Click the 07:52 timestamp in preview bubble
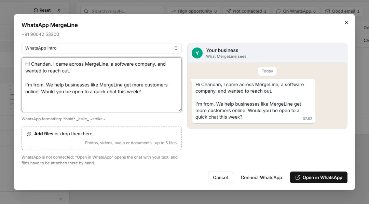This screenshot has width=369, height=204. point(307,119)
